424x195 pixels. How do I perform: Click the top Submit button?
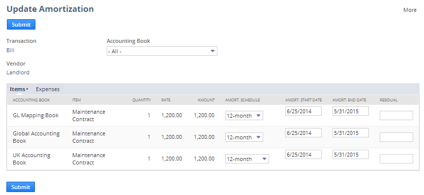pyautogui.click(x=21, y=25)
